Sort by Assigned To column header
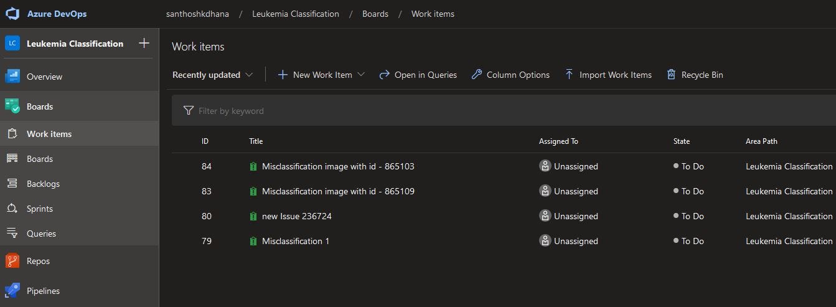 pyautogui.click(x=558, y=141)
